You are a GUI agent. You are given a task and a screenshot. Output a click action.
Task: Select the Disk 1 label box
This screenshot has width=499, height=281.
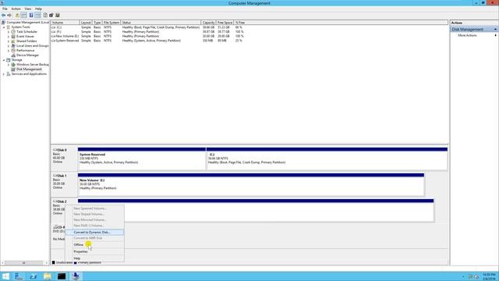(64, 184)
